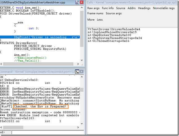Click source window scroll down arrow

(82, 60)
